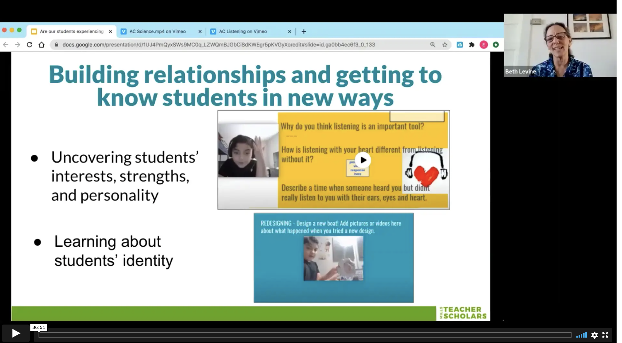
Task: Open a new browser tab
Action: [x=304, y=31]
